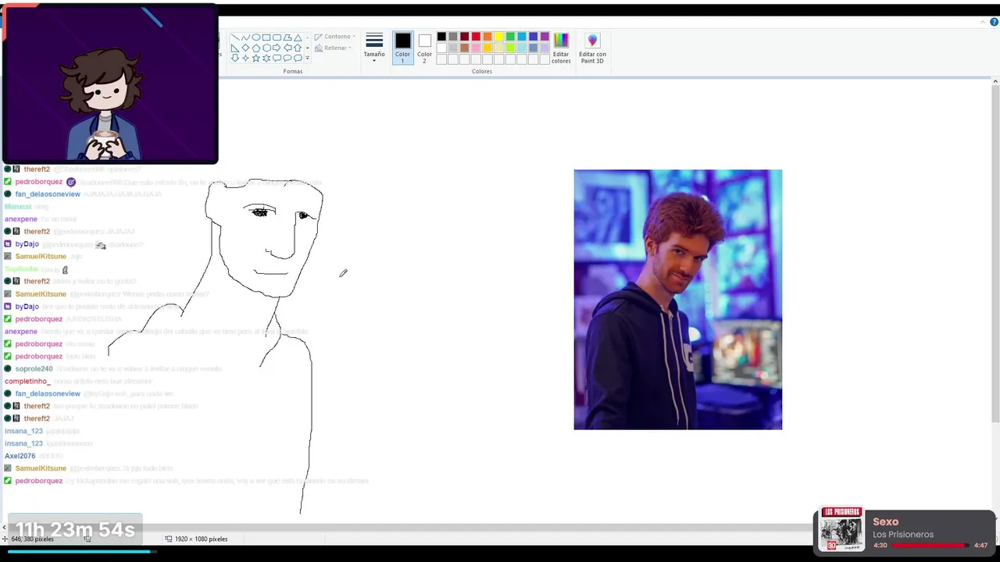
Task: Activate Color 1 foreground selector
Action: coord(402,47)
